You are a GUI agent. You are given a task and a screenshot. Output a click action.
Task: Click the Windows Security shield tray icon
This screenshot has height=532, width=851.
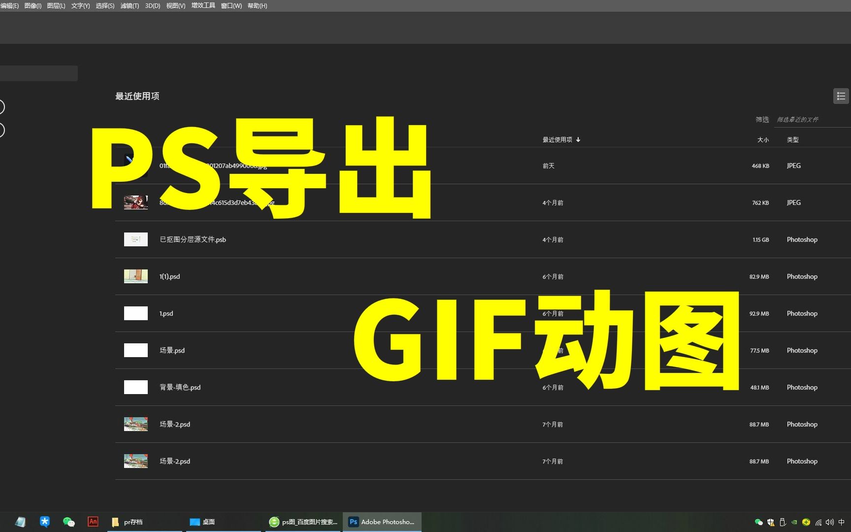[771, 522]
